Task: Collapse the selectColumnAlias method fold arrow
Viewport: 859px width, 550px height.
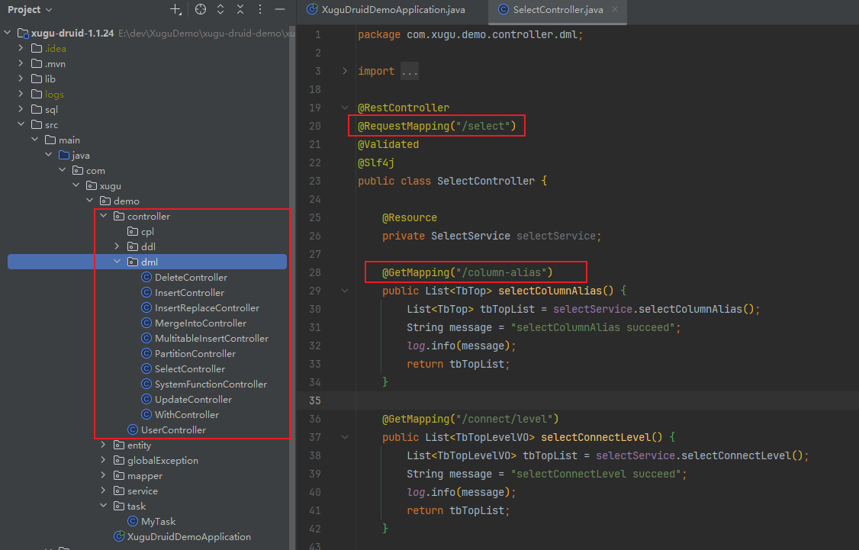Action: (x=345, y=291)
